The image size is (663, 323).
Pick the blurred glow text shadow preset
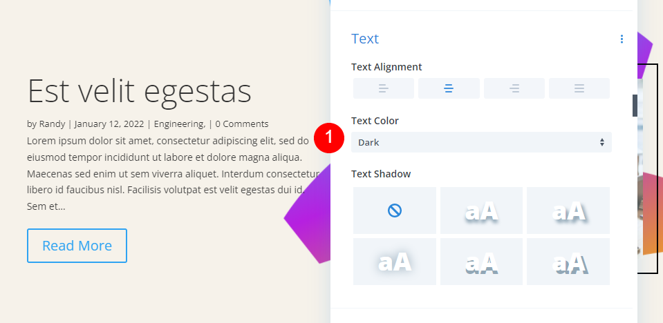coord(395,262)
